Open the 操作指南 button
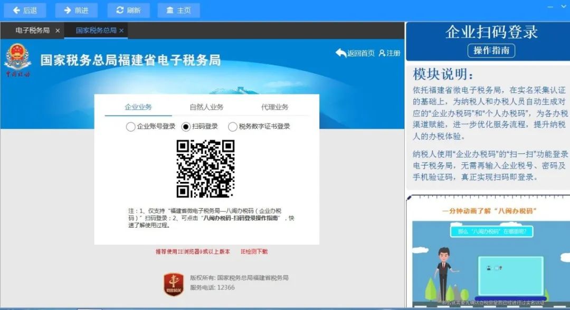Screen dimensions: 570x310 click(491, 51)
